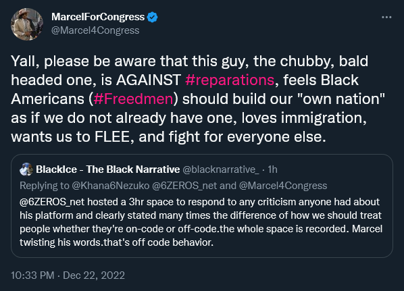Click the blue verified badge icon
This screenshot has height=291, width=404.
point(152,17)
